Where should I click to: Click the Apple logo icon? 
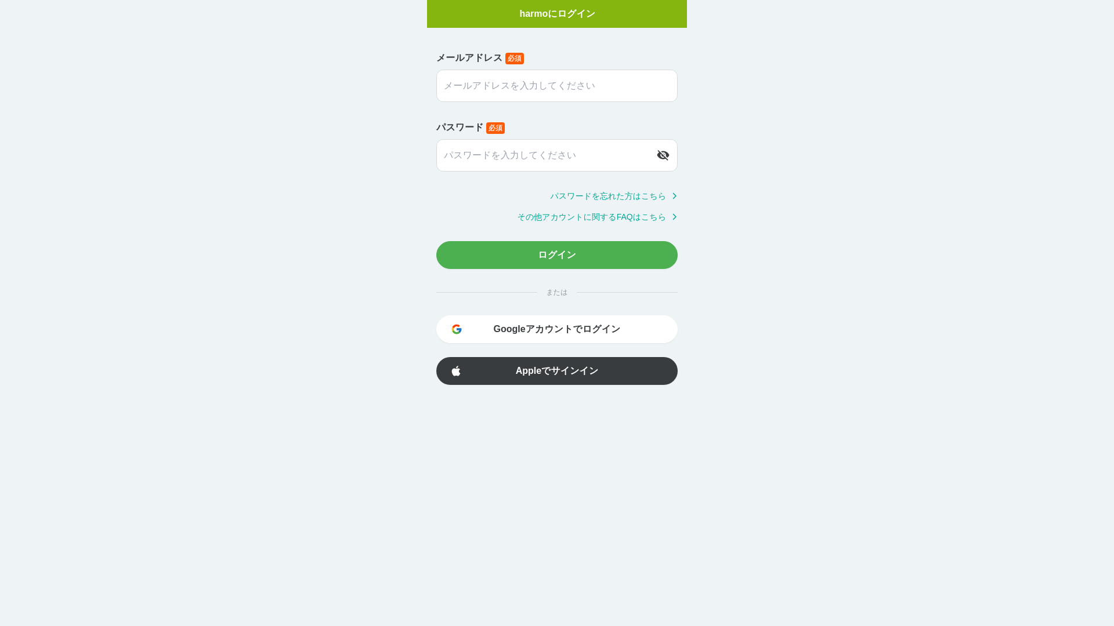(456, 371)
